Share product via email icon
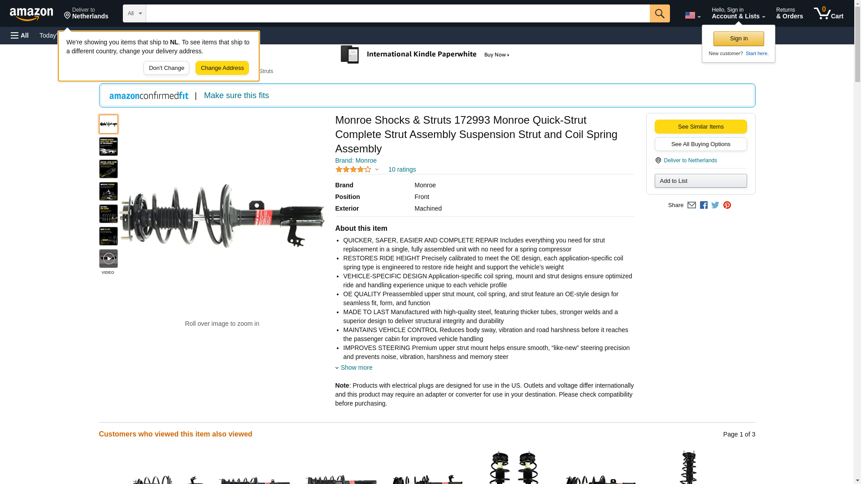Screen dimensions: 861x484 coord(691,205)
